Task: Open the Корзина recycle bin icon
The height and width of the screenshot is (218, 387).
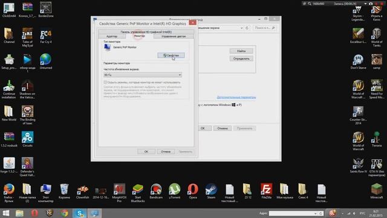Action: (x=64, y=191)
